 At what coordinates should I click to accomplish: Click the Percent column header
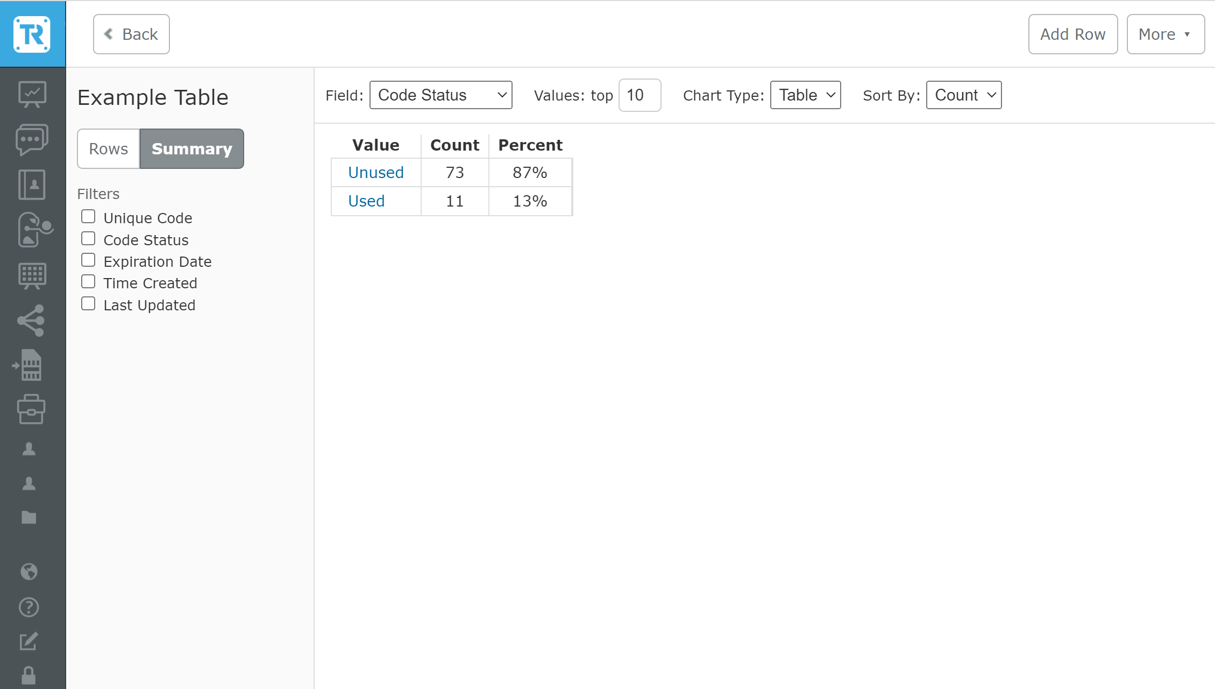530,145
